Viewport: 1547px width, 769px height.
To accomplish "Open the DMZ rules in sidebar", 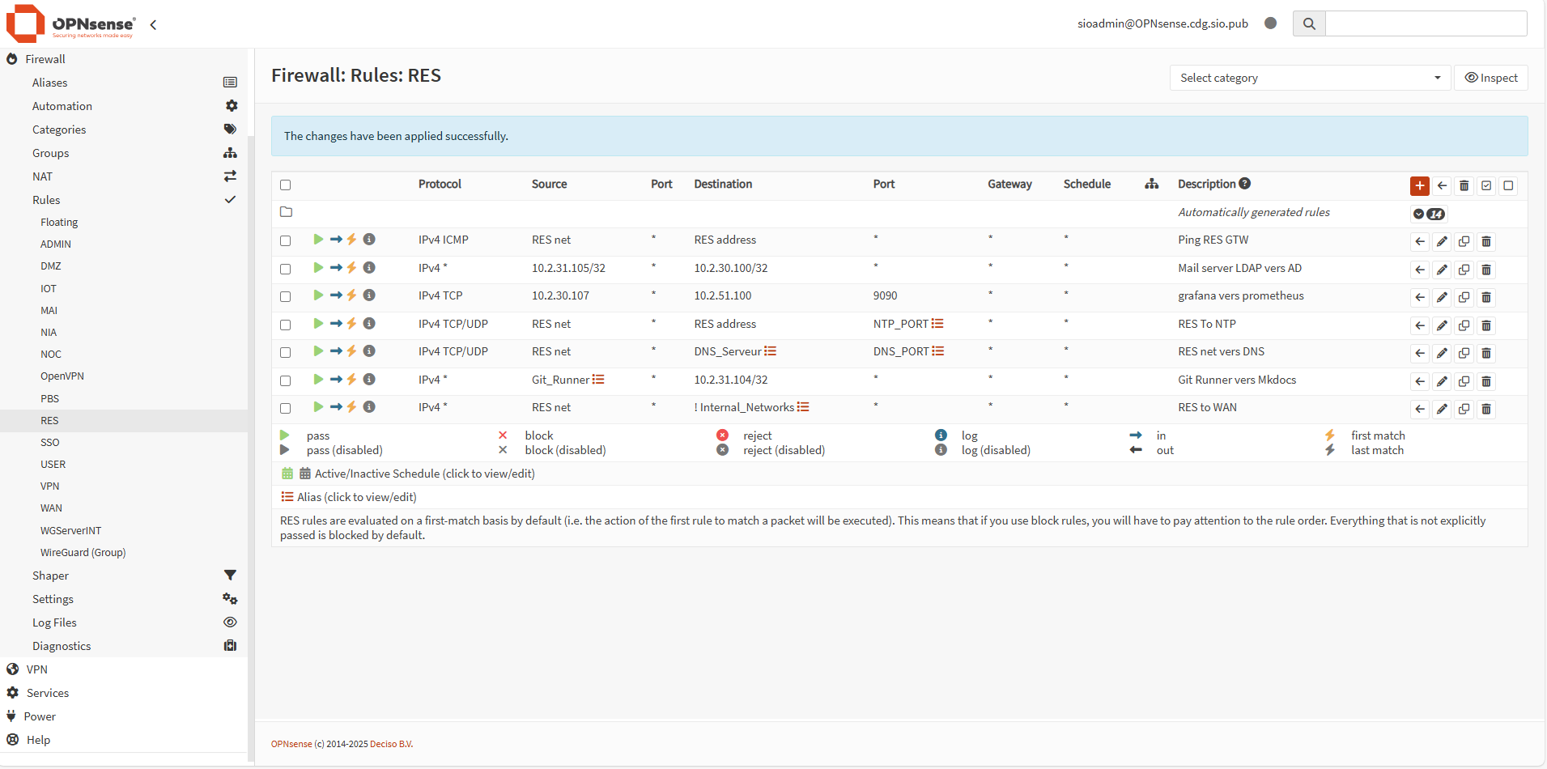I will pyautogui.click(x=51, y=266).
